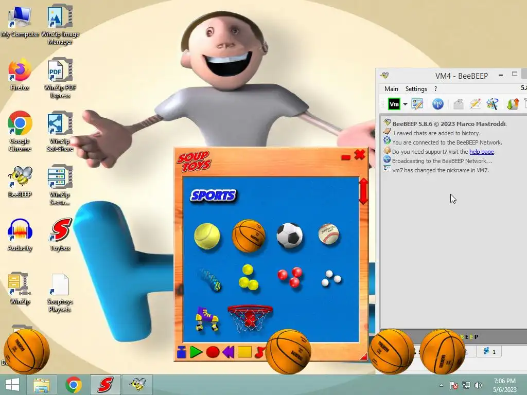Click the WinZip SafeShare desktop icon
The image size is (527, 395).
point(60,131)
